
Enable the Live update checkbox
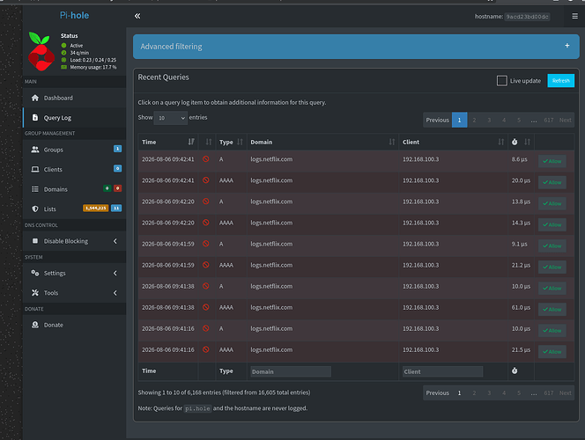(502, 81)
